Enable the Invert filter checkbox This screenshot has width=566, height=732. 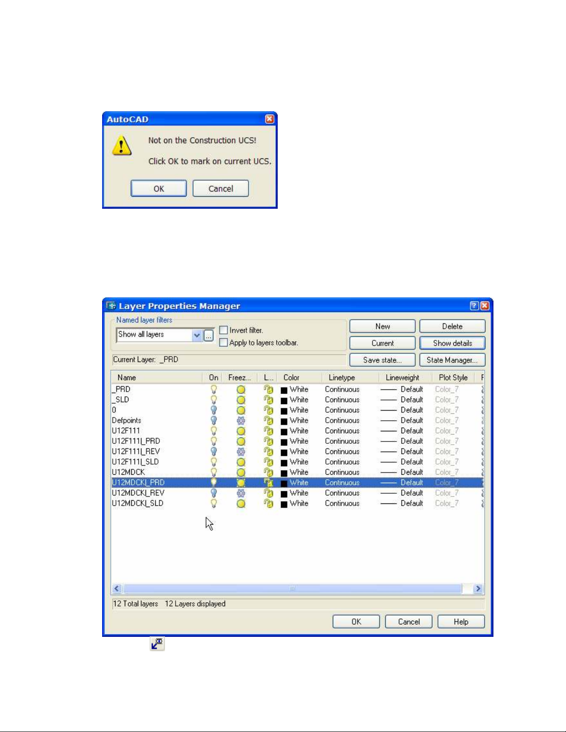(224, 330)
